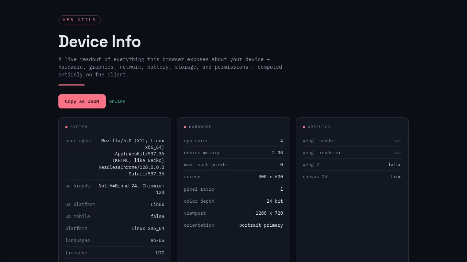Image resolution: width=467 pixels, height=262 pixels.
Task: Click the 'color depth' row label
Action: coord(199,201)
